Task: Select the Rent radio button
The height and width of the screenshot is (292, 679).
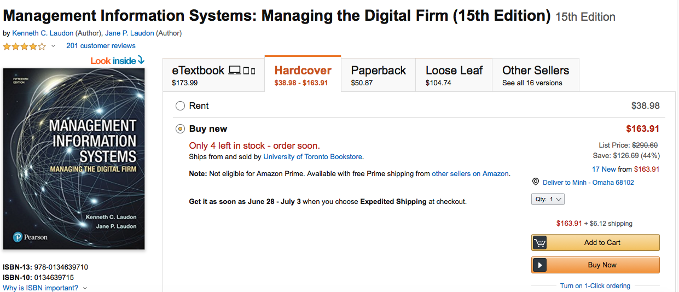Action: pyautogui.click(x=180, y=106)
